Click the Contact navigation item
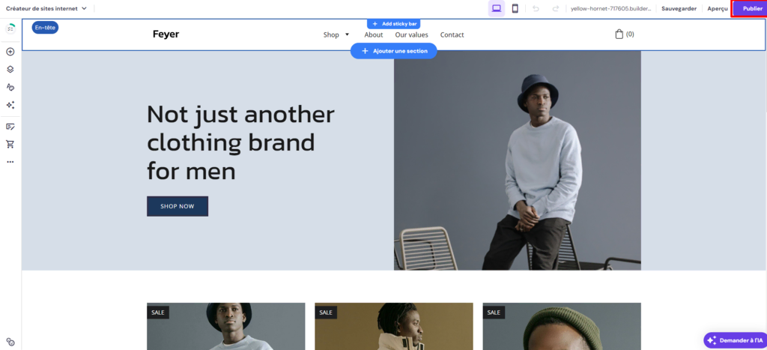This screenshot has width=767, height=350. pos(452,34)
